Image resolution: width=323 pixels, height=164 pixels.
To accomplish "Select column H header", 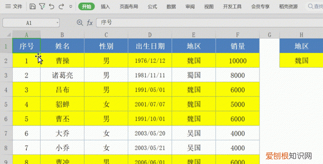I will 301,35.
